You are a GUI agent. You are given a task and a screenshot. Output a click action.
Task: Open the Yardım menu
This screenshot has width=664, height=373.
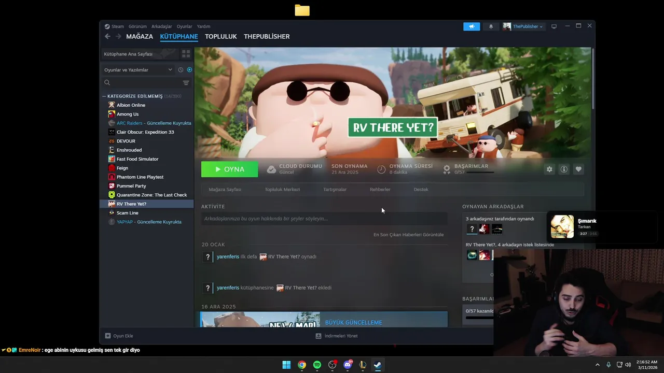(x=203, y=26)
